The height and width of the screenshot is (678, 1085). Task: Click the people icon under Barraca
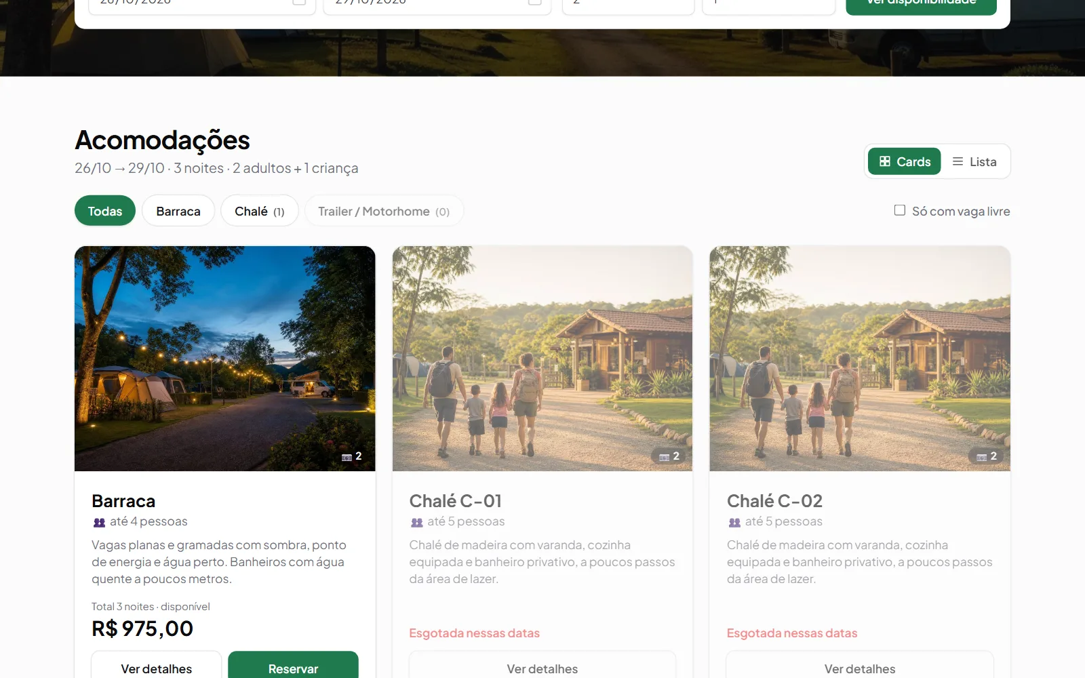pos(99,522)
